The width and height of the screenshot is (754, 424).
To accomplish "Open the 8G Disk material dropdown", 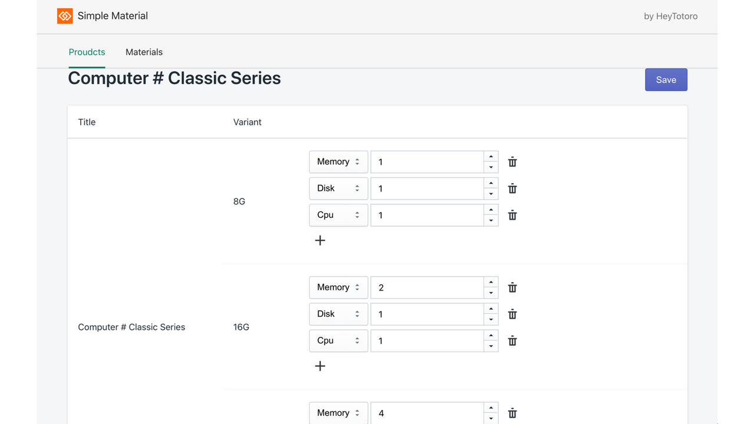I will click(339, 188).
